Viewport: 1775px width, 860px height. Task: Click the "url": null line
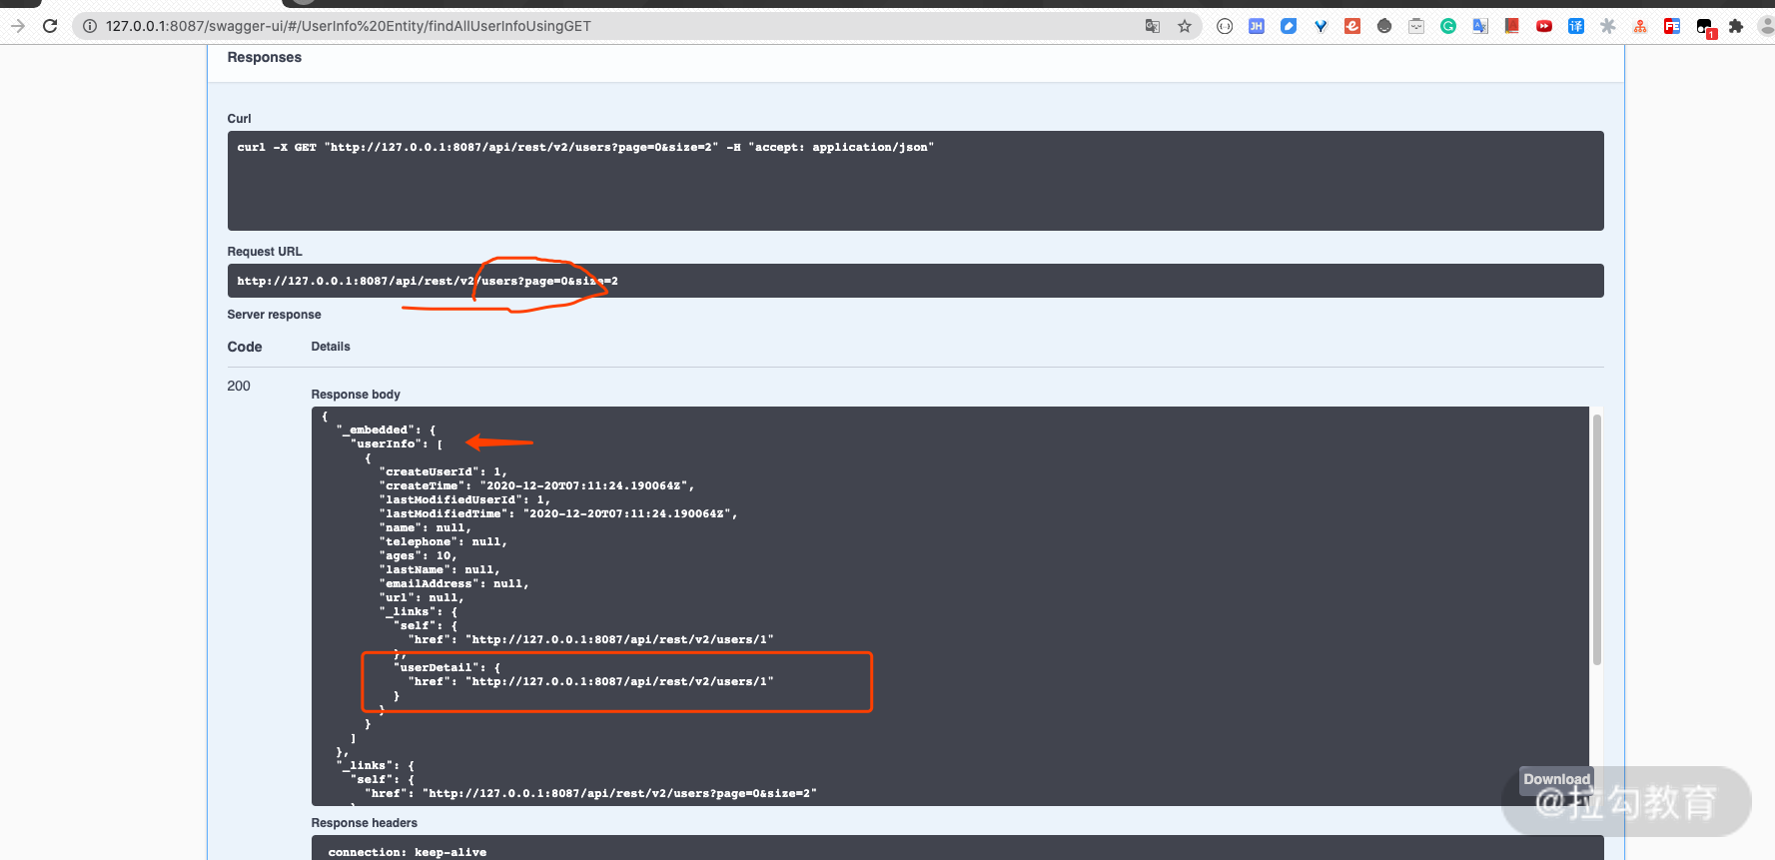pos(421,597)
